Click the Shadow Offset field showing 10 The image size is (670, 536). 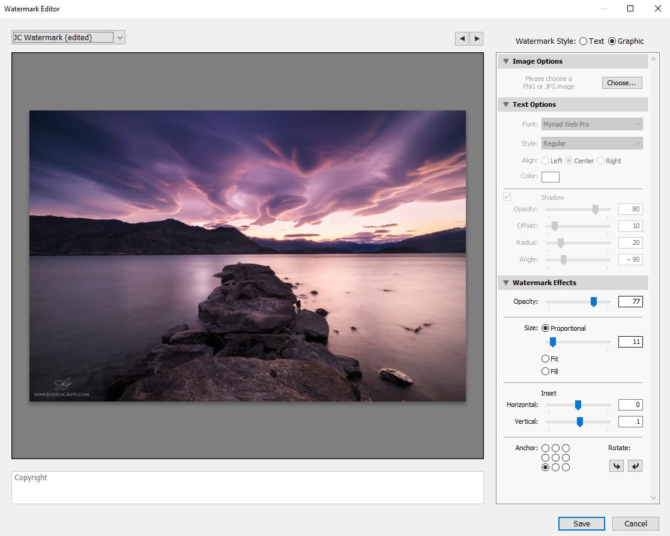click(x=630, y=226)
